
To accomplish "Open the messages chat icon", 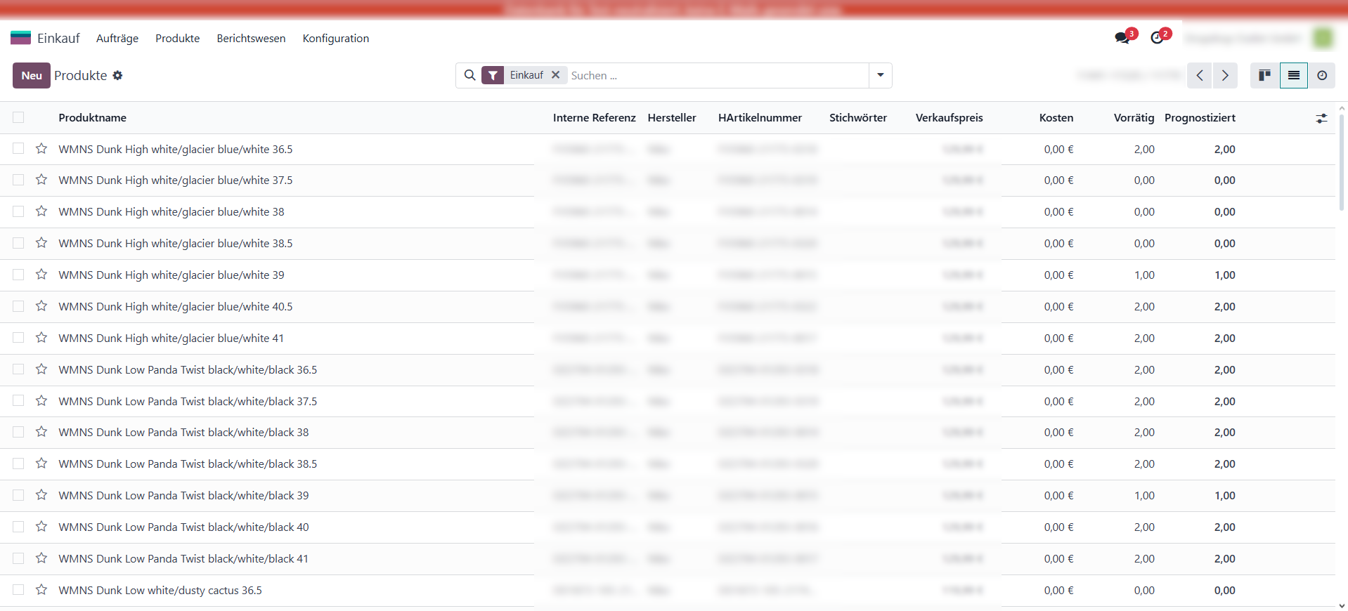I will [1122, 38].
